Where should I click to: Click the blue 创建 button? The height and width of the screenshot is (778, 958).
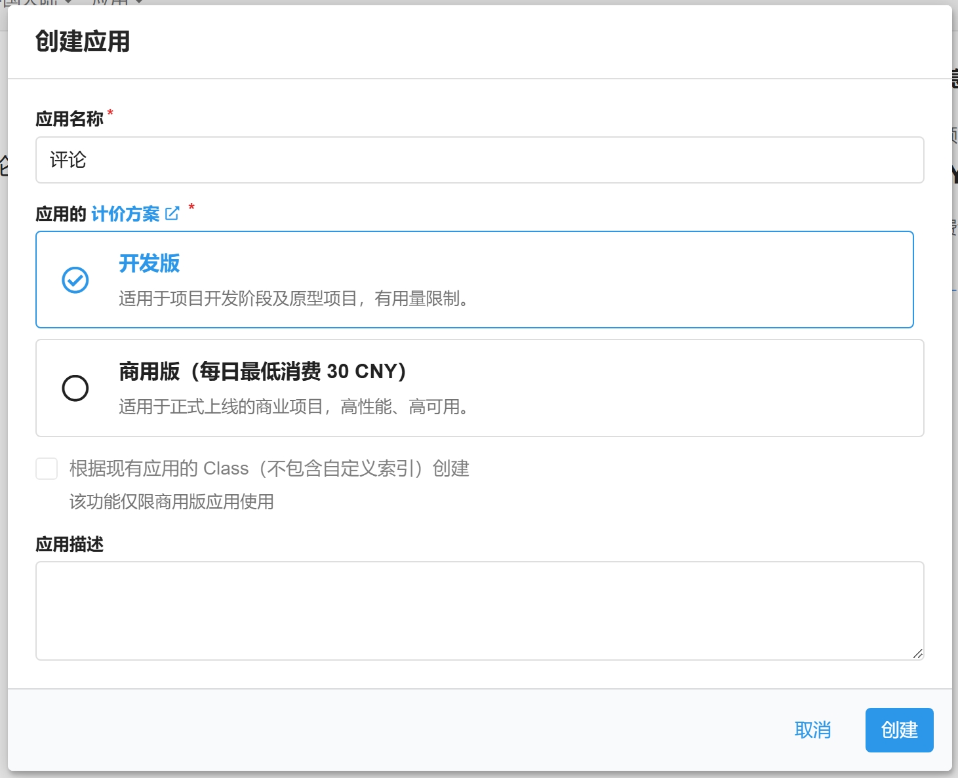pyautogui.click(x=898, y=730)
